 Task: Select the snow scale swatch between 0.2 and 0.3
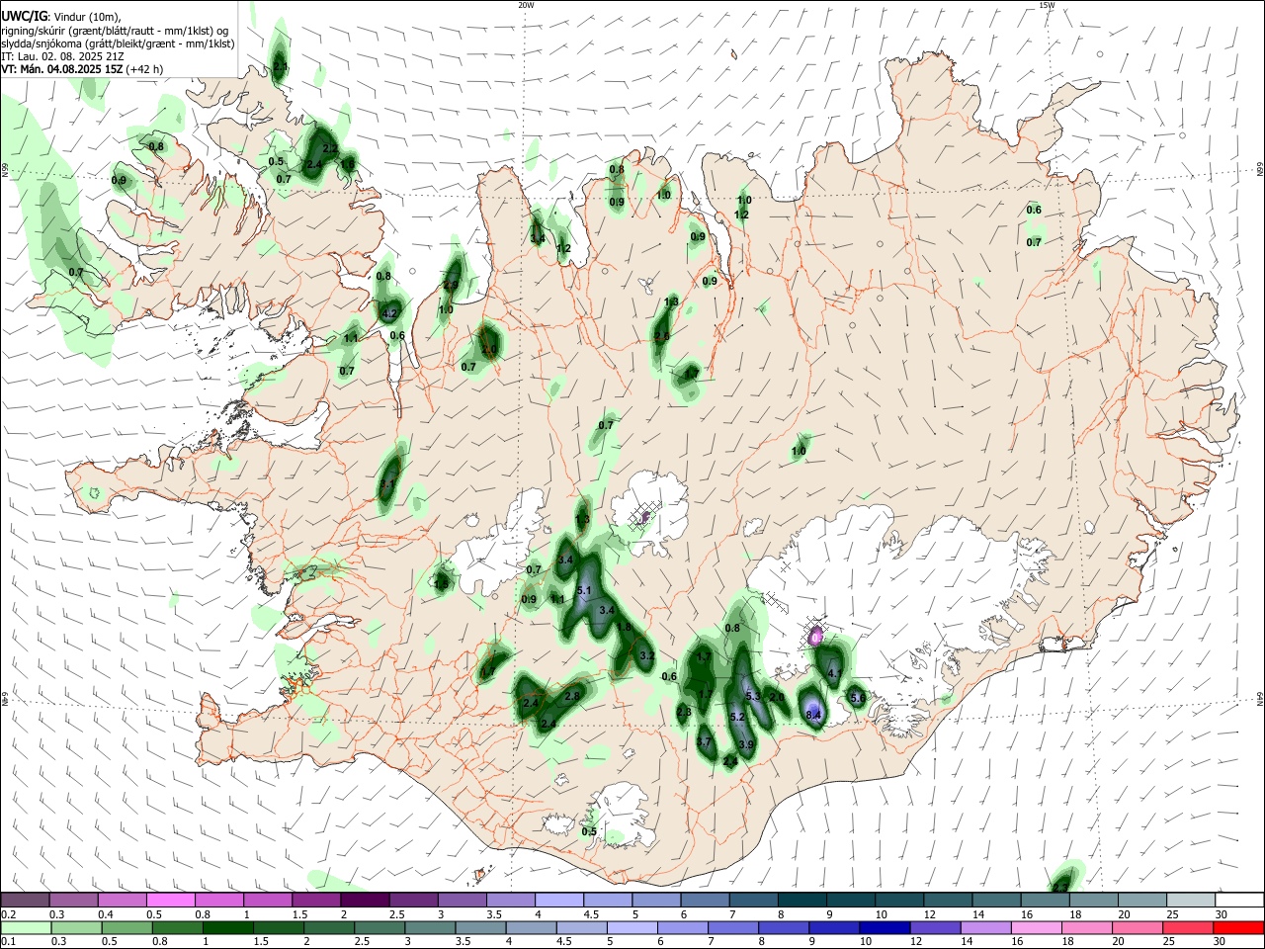click(x=25, y=900)
